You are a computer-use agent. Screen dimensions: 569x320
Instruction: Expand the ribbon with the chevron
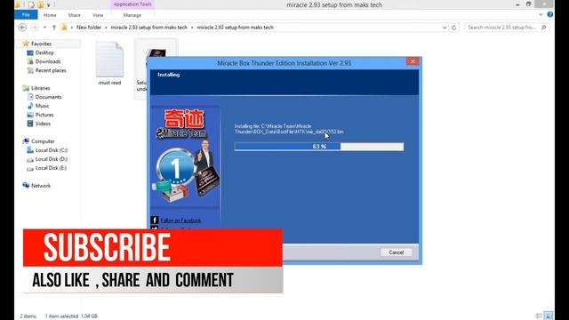click(x=541, y=15)
